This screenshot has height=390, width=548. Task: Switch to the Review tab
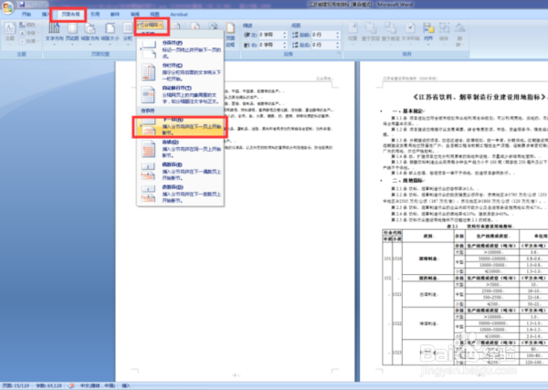(x=135, y=15)
